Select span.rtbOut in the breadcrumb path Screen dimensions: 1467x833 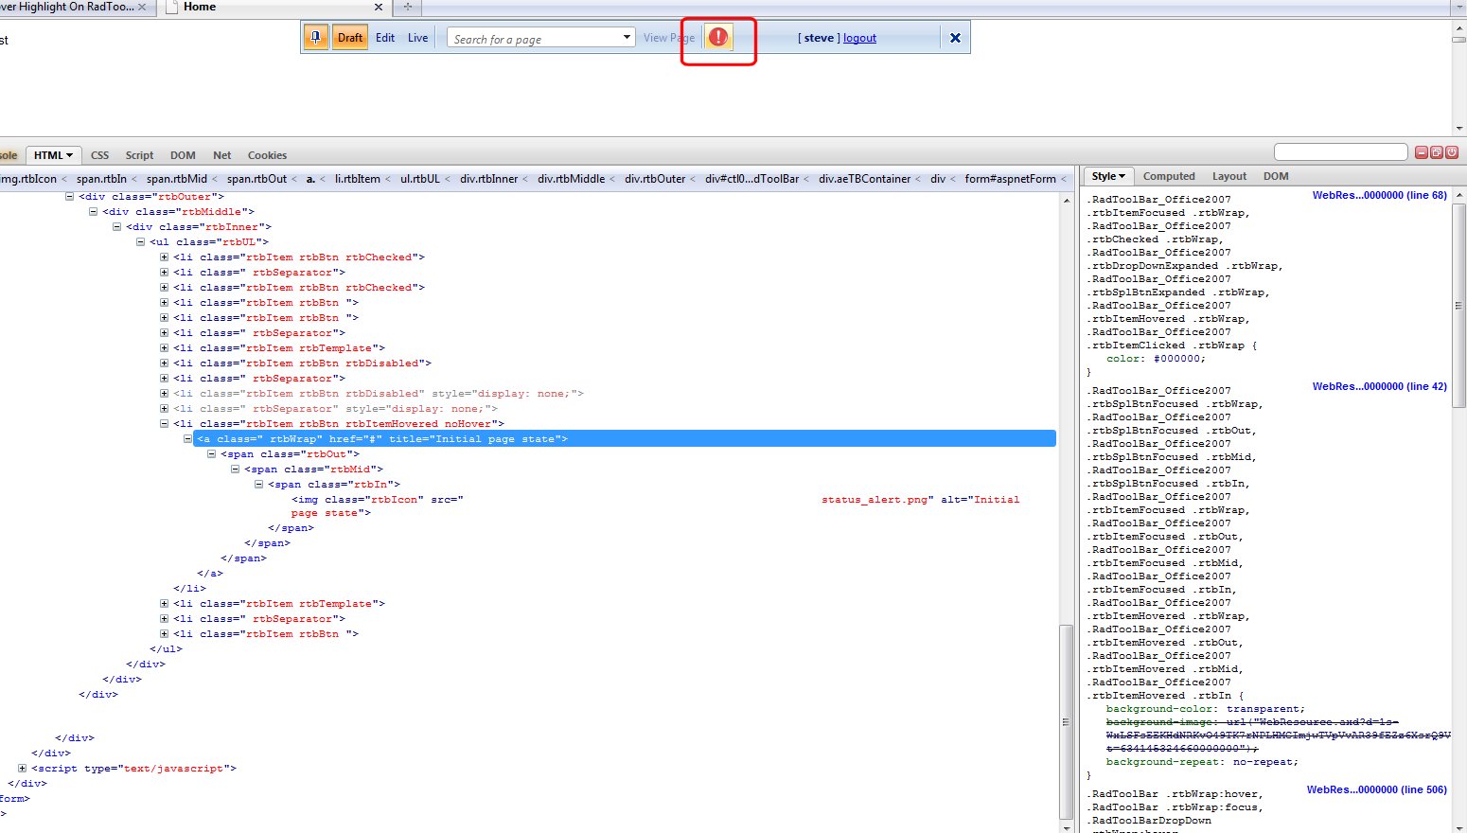(256, 179)
